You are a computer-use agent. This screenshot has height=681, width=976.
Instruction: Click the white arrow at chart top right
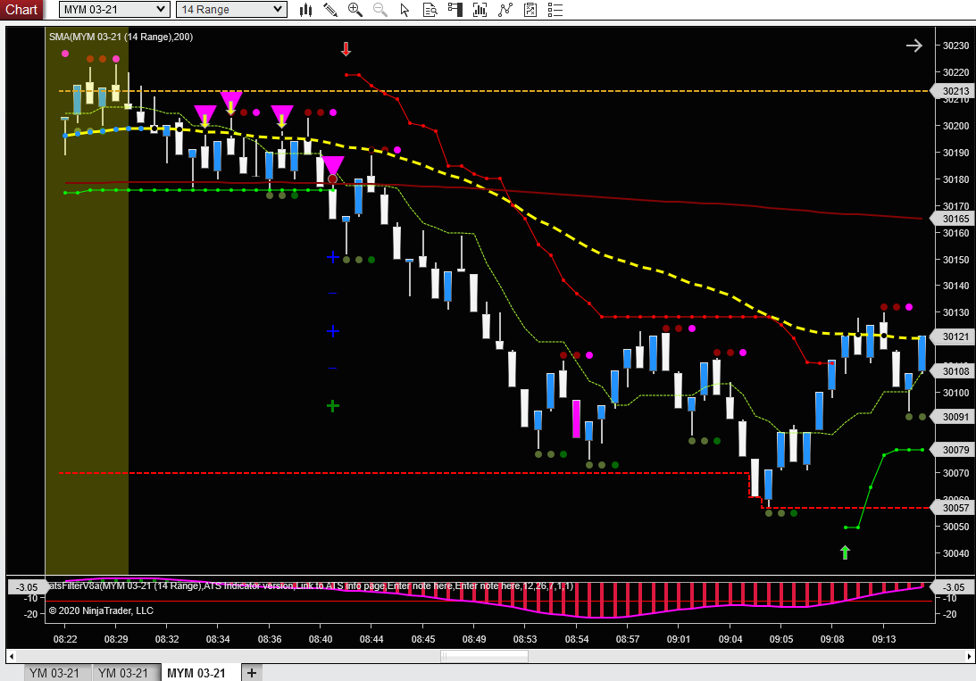(913, 46)
